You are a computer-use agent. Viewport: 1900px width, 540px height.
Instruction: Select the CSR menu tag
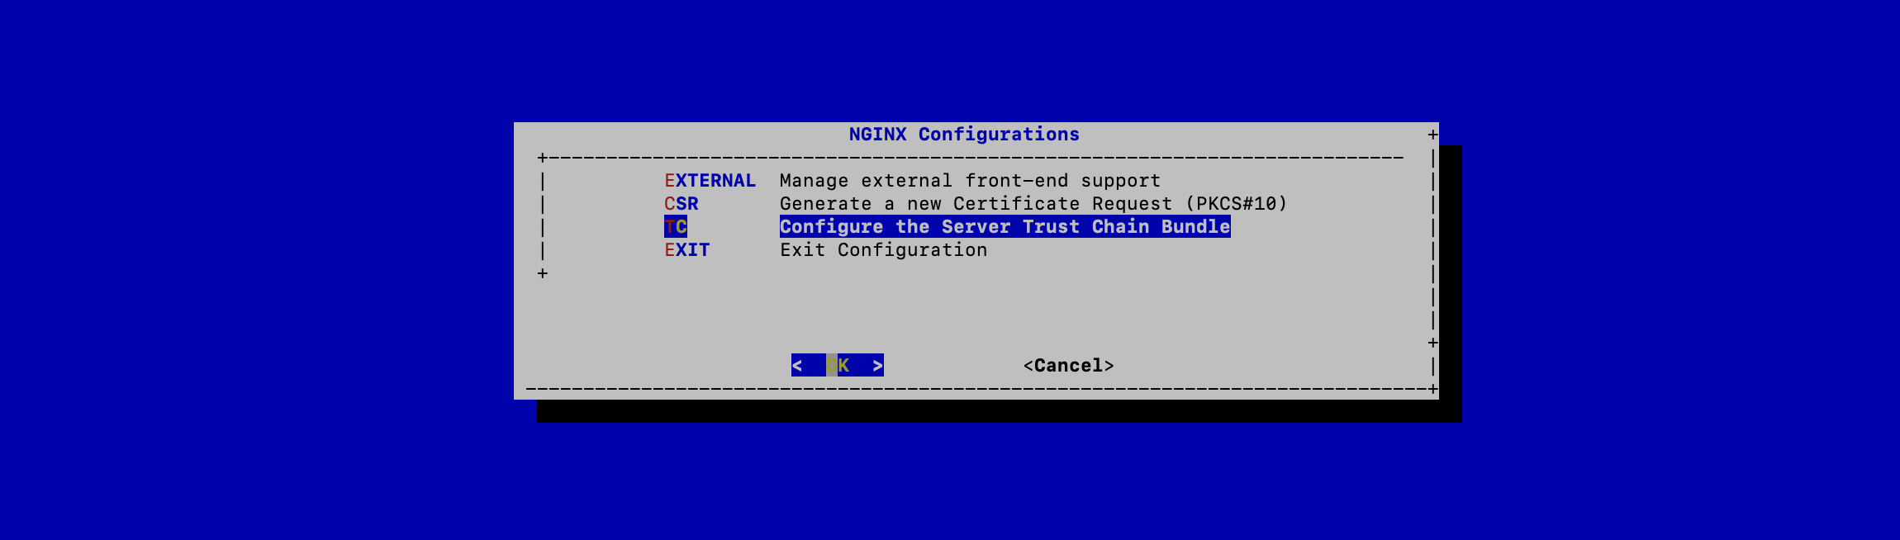(x=682, y=204)
